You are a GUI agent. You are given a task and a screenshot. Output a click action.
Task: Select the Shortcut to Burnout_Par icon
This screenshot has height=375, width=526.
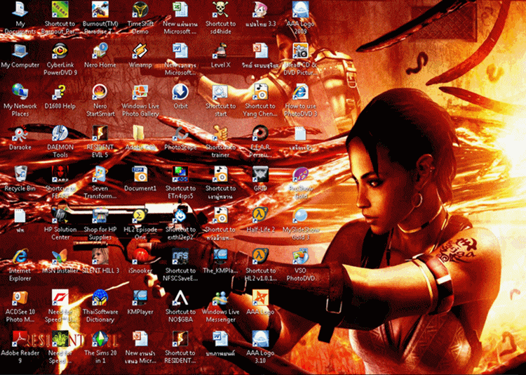(x=60, y=9)
